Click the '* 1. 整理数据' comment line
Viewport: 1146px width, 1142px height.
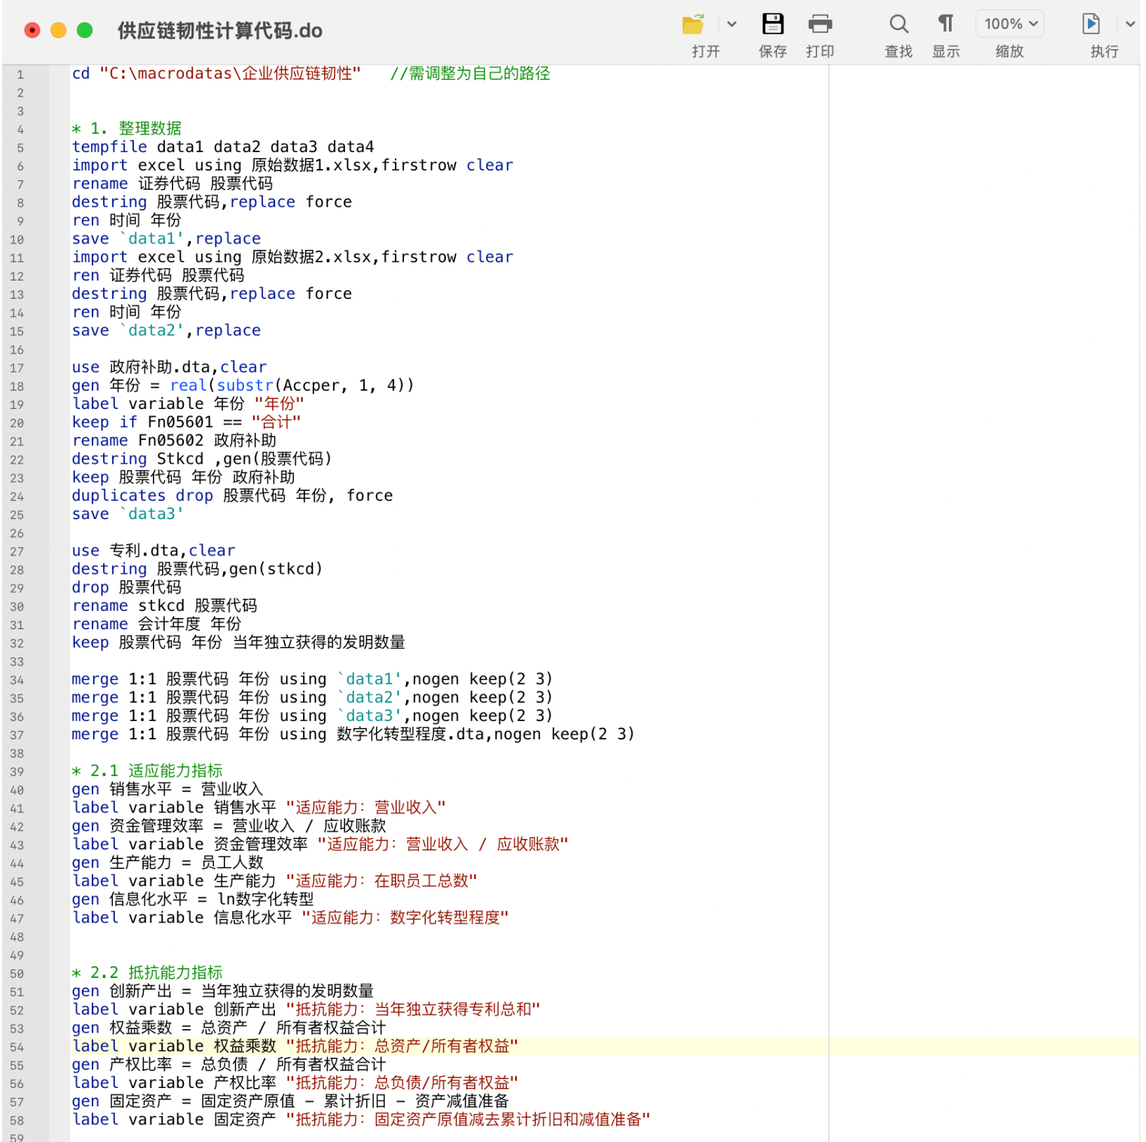point(127,128)
